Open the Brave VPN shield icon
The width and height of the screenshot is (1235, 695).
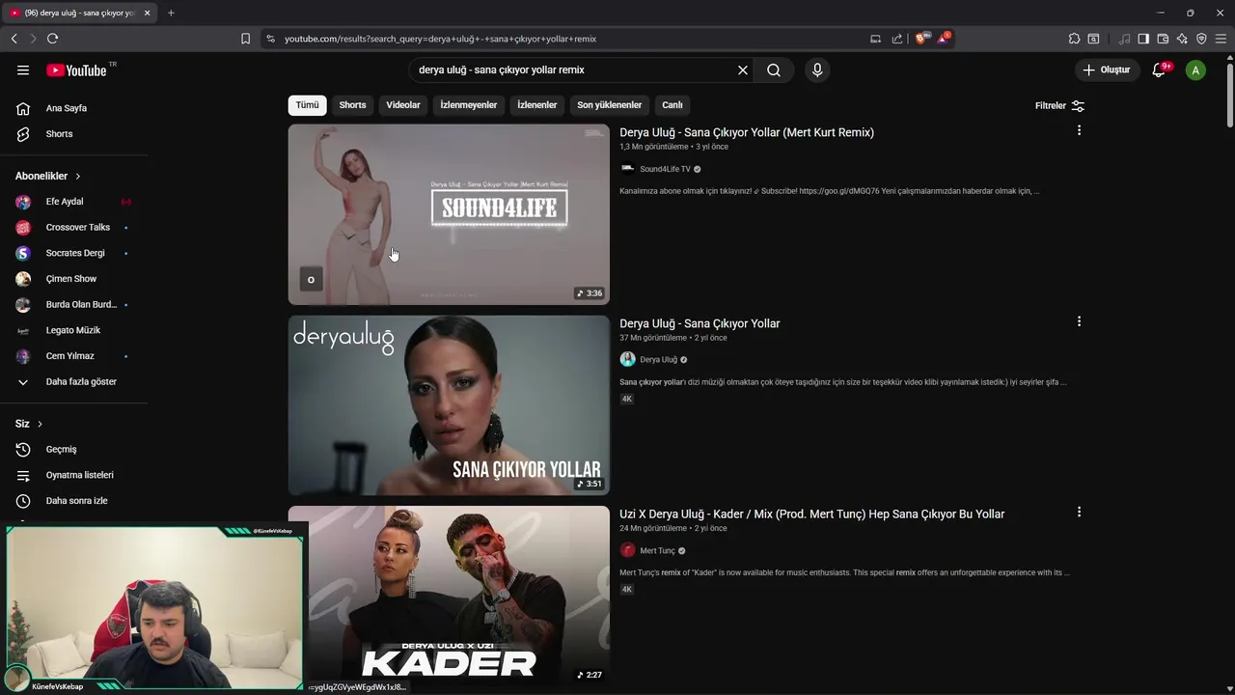tap(1201, 39)
